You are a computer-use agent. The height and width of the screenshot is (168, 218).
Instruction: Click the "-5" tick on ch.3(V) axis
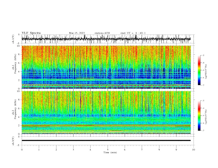coord(18,145)
